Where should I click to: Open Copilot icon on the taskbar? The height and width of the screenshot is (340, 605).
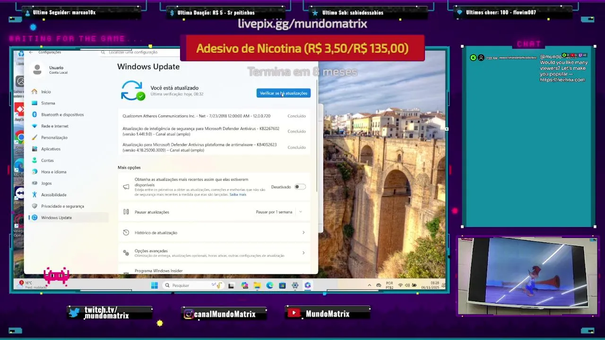click(x=244, y=285)
